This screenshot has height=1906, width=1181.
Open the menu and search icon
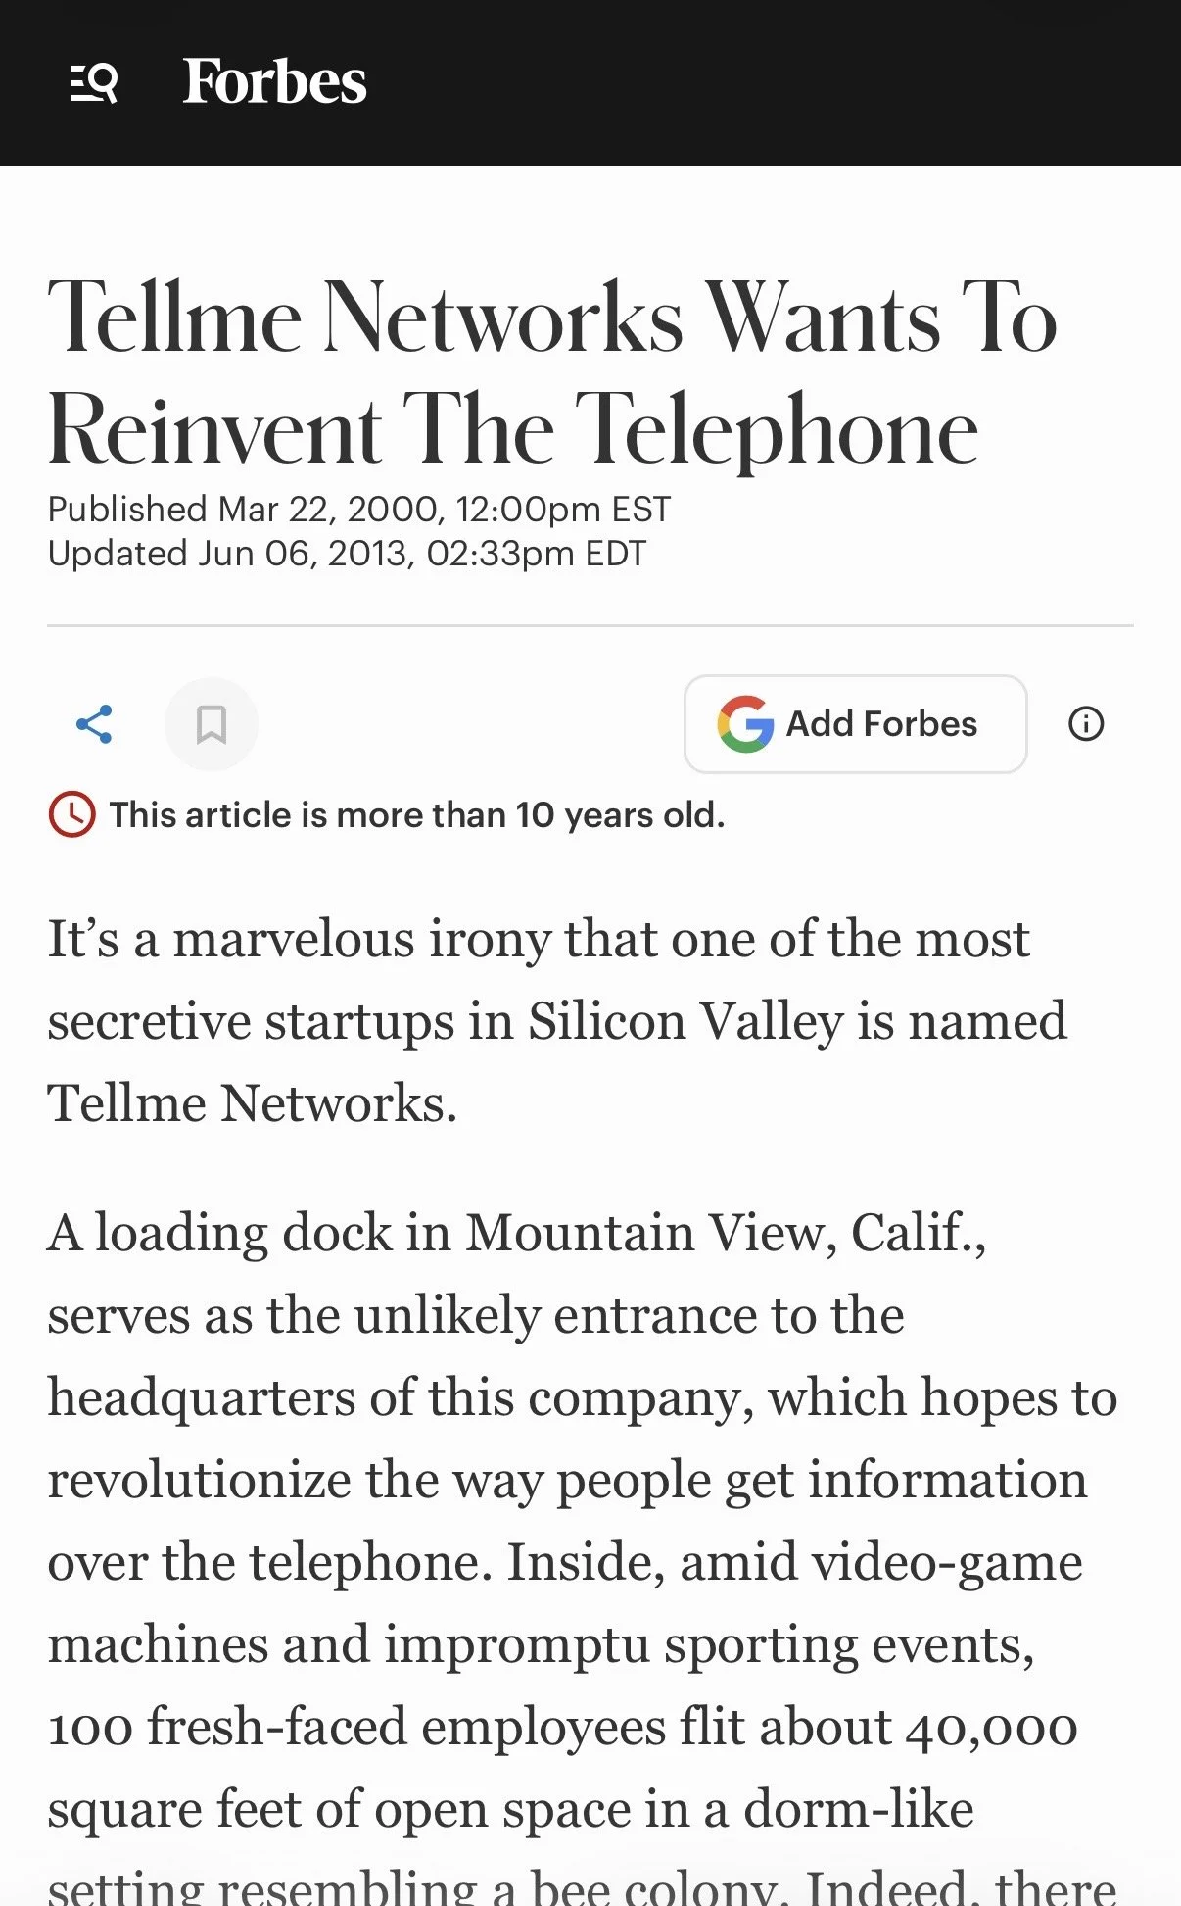(94, 82)
